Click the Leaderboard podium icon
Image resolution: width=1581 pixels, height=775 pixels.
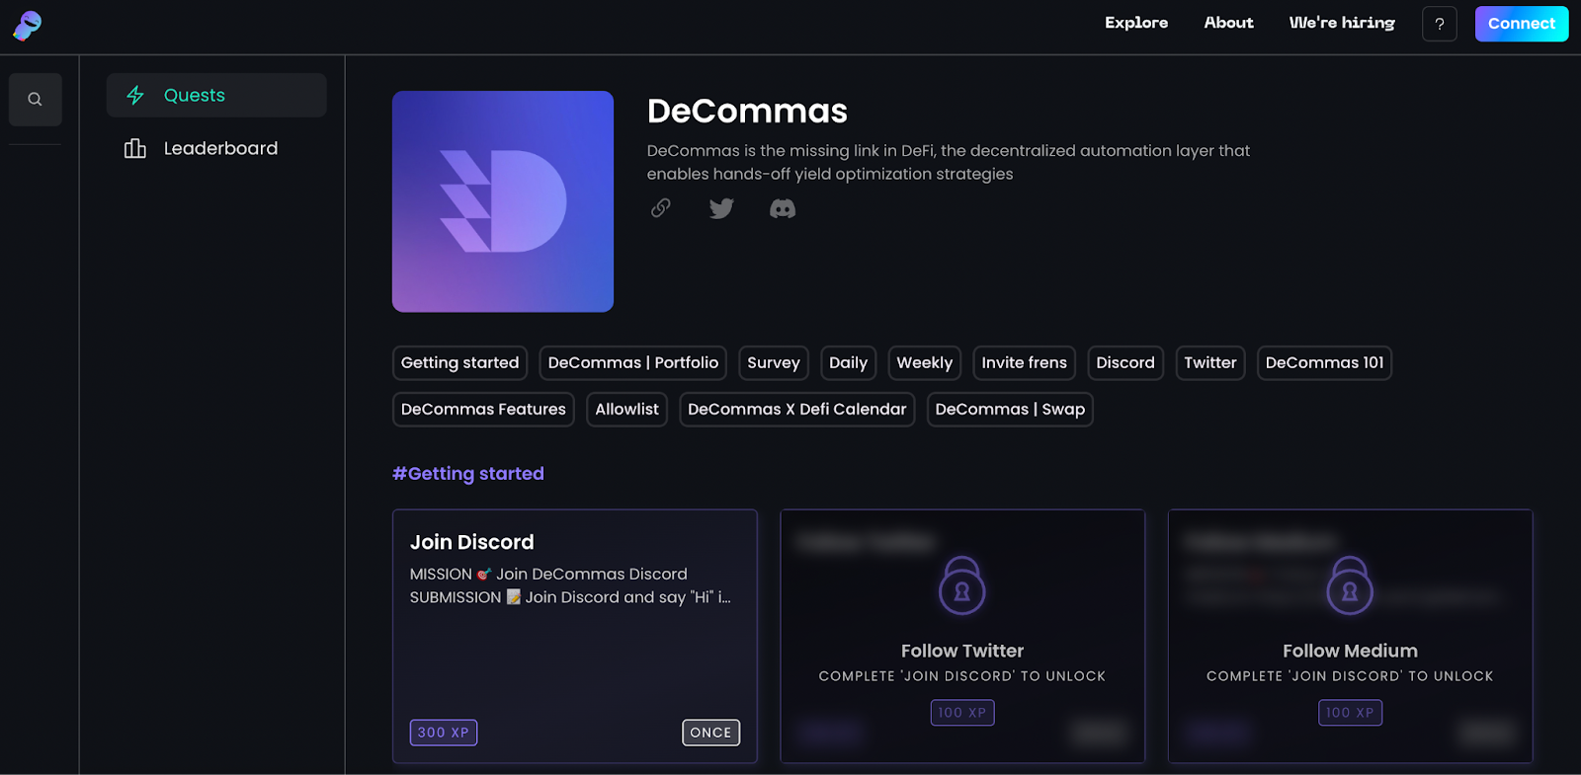pyautogui.click(x=135, y=148)
